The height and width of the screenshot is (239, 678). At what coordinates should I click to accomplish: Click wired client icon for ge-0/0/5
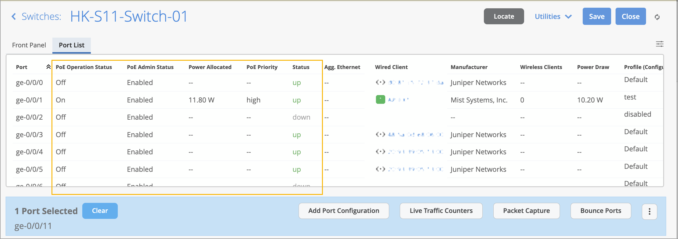[380, 169]
